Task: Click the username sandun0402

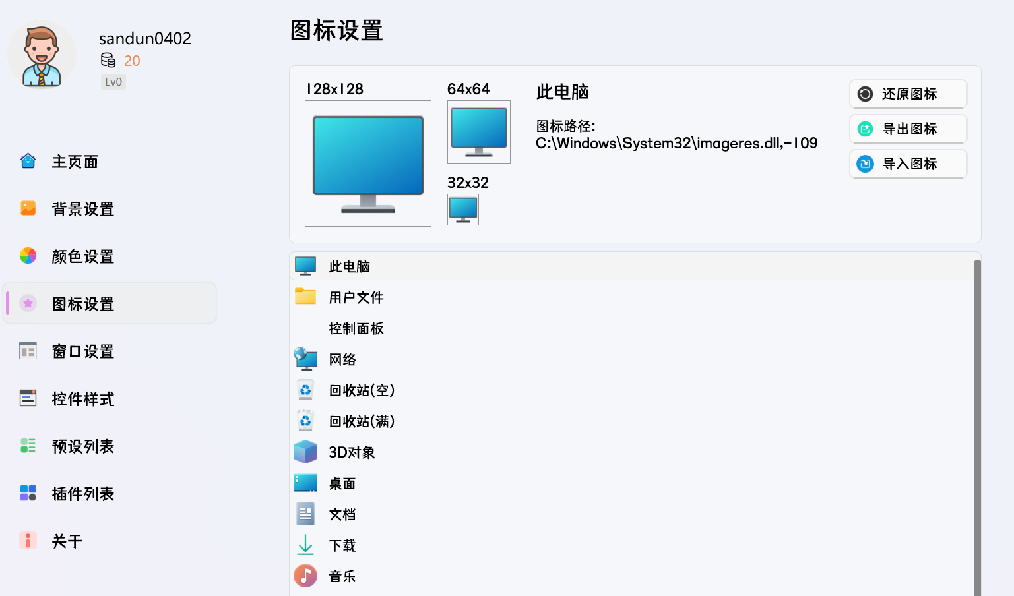Action: pyautogui.click(x=145, y=38)
